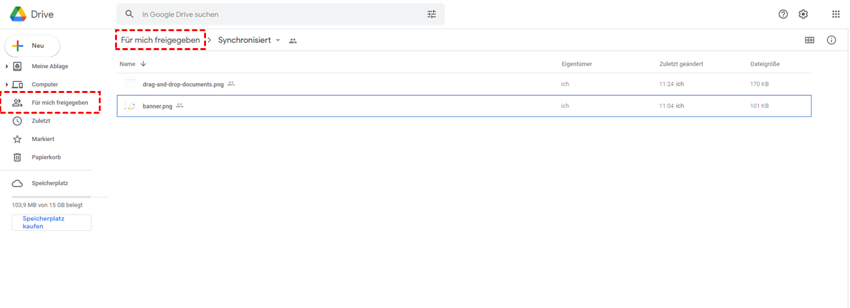
Task: Open search filter options icon
Action: [x=431, y=14]
